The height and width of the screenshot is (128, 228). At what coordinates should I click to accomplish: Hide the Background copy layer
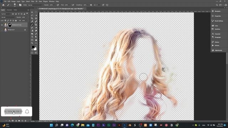(2, 25)
